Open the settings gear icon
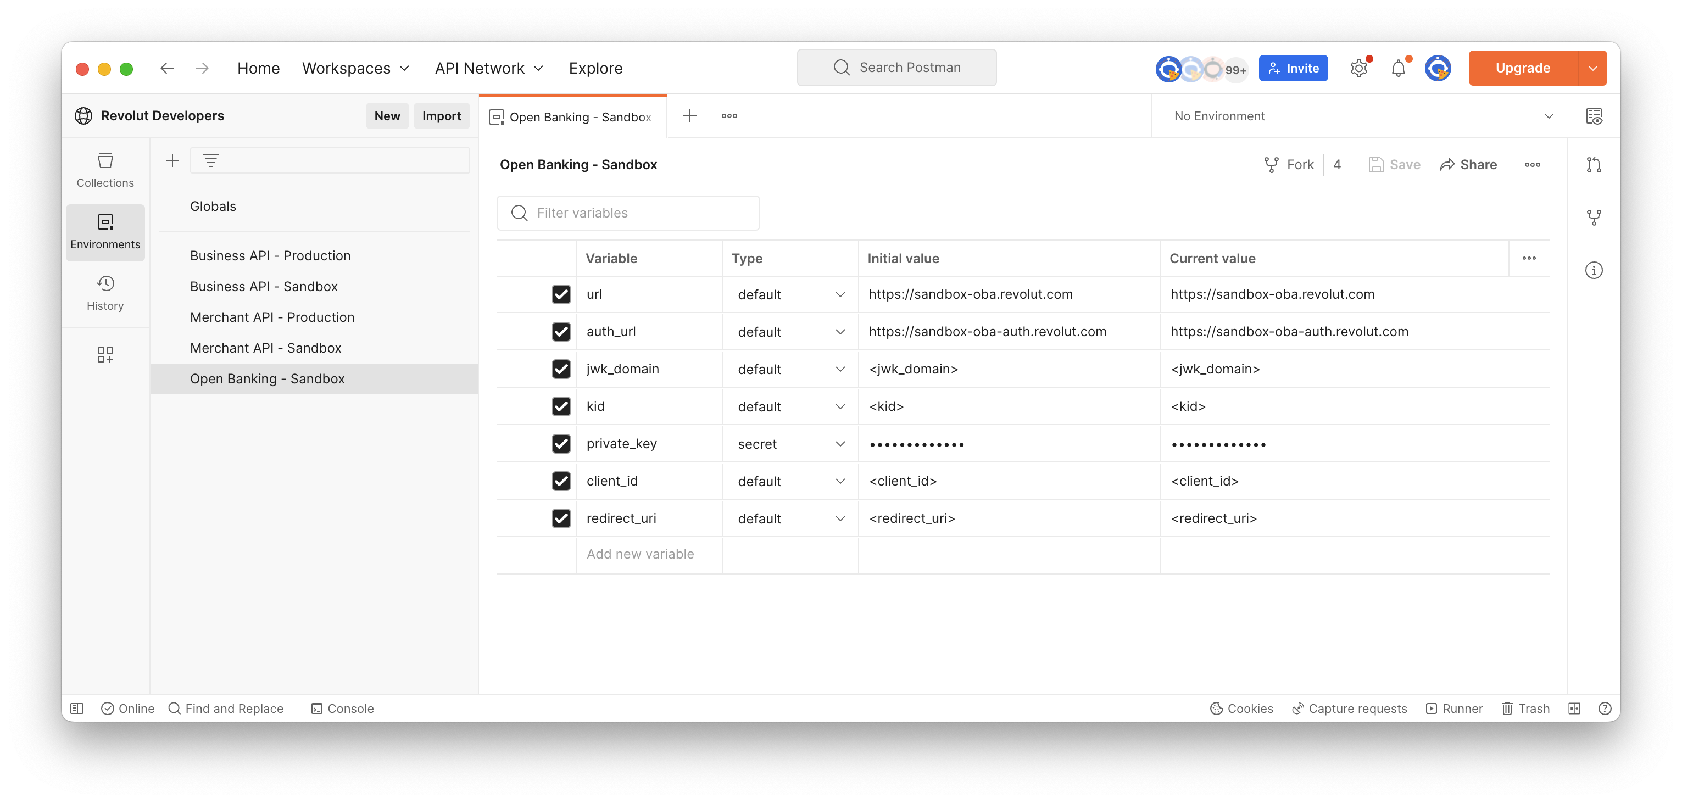 coord(1359,68)
